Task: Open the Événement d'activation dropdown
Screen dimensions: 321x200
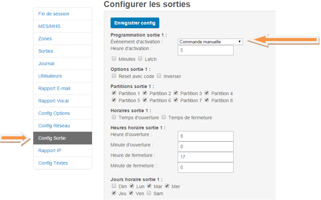Action: [210, 42]
